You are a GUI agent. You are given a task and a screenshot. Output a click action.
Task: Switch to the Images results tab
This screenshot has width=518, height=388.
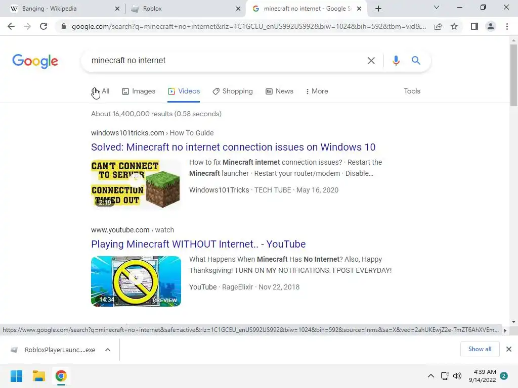[x=139, y=91]
